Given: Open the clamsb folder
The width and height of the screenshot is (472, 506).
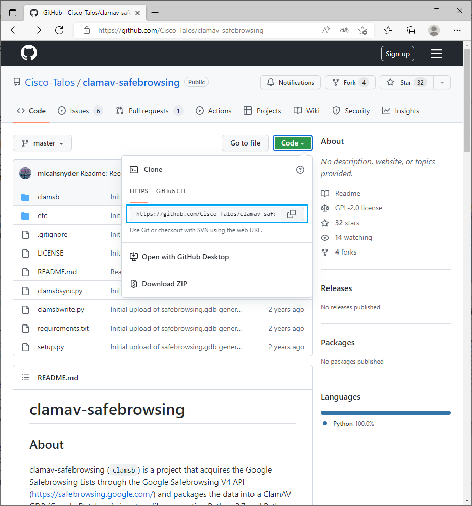Looking at the screenshot, I should tap(48, 197).
